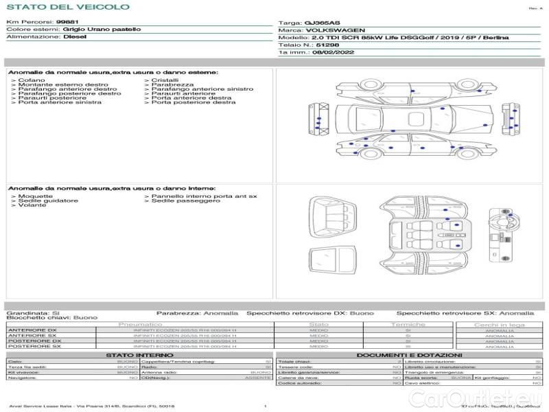
Task: Click Porta posteriore destra entry
Action: click(x=194, y=102)
